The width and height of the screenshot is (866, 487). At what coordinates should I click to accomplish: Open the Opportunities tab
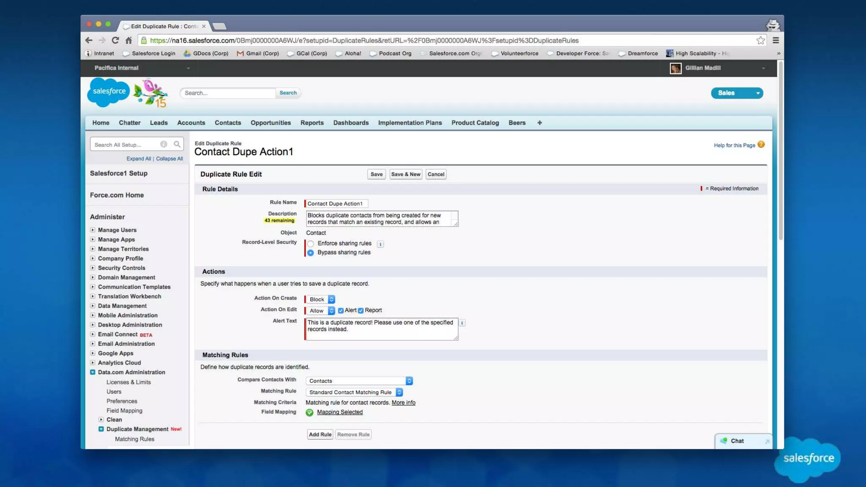270,123
